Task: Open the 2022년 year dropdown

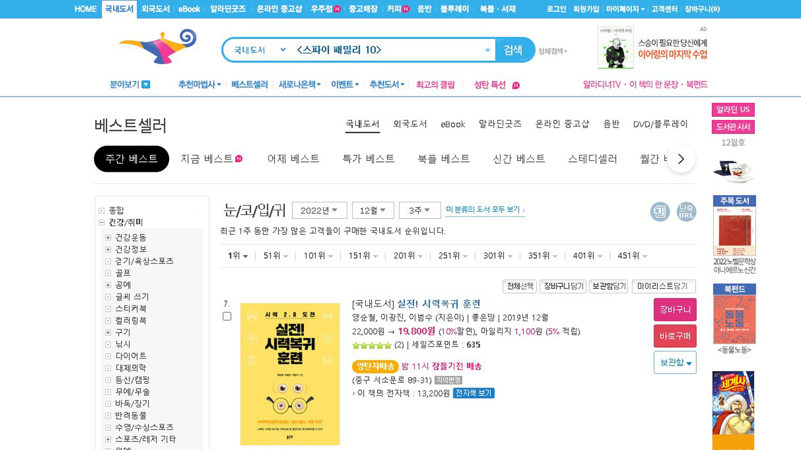Action: coord(319,210)
